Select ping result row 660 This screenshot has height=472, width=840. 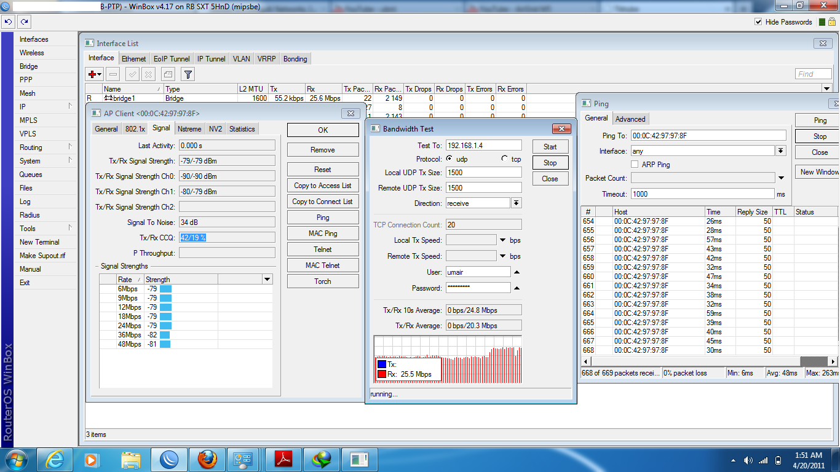tap(709, 277)
